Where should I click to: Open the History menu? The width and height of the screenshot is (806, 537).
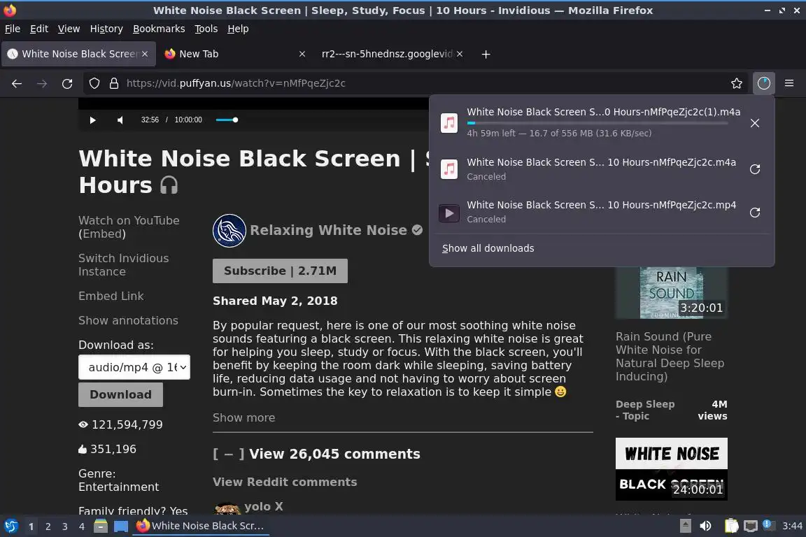pos(106,29)
